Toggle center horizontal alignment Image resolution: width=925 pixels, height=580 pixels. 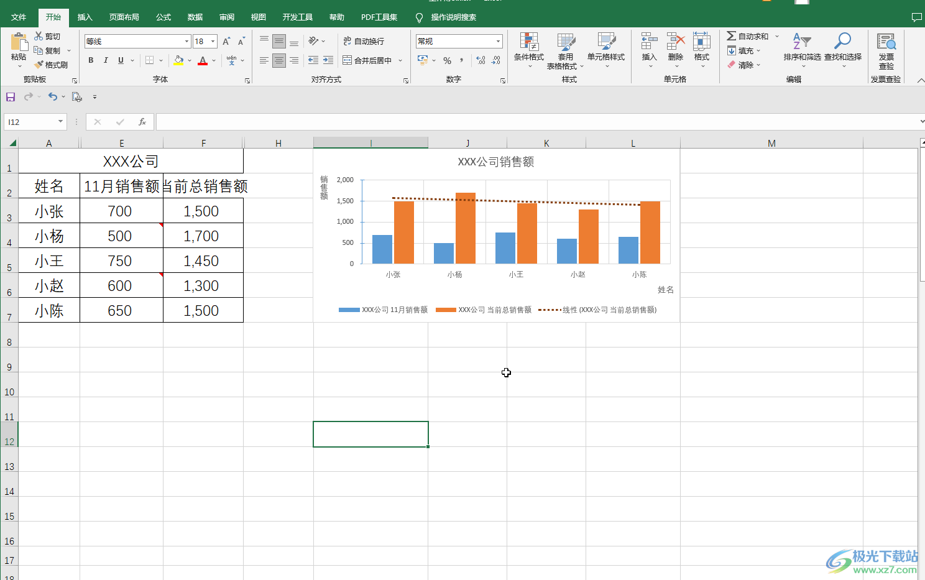tap(279, 60)
